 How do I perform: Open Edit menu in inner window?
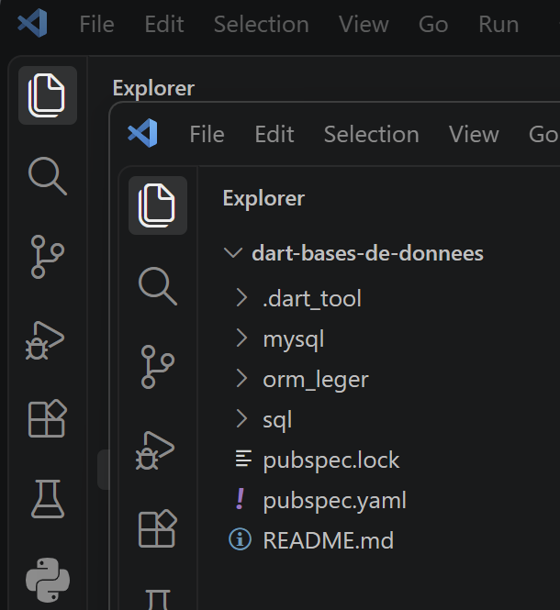[274, 134]
